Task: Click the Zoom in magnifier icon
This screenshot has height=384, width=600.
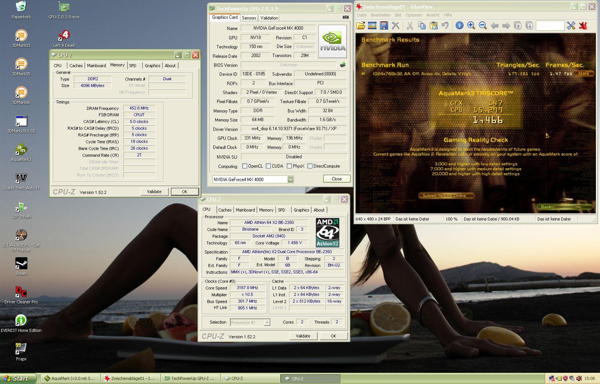Action: (471, 25)
